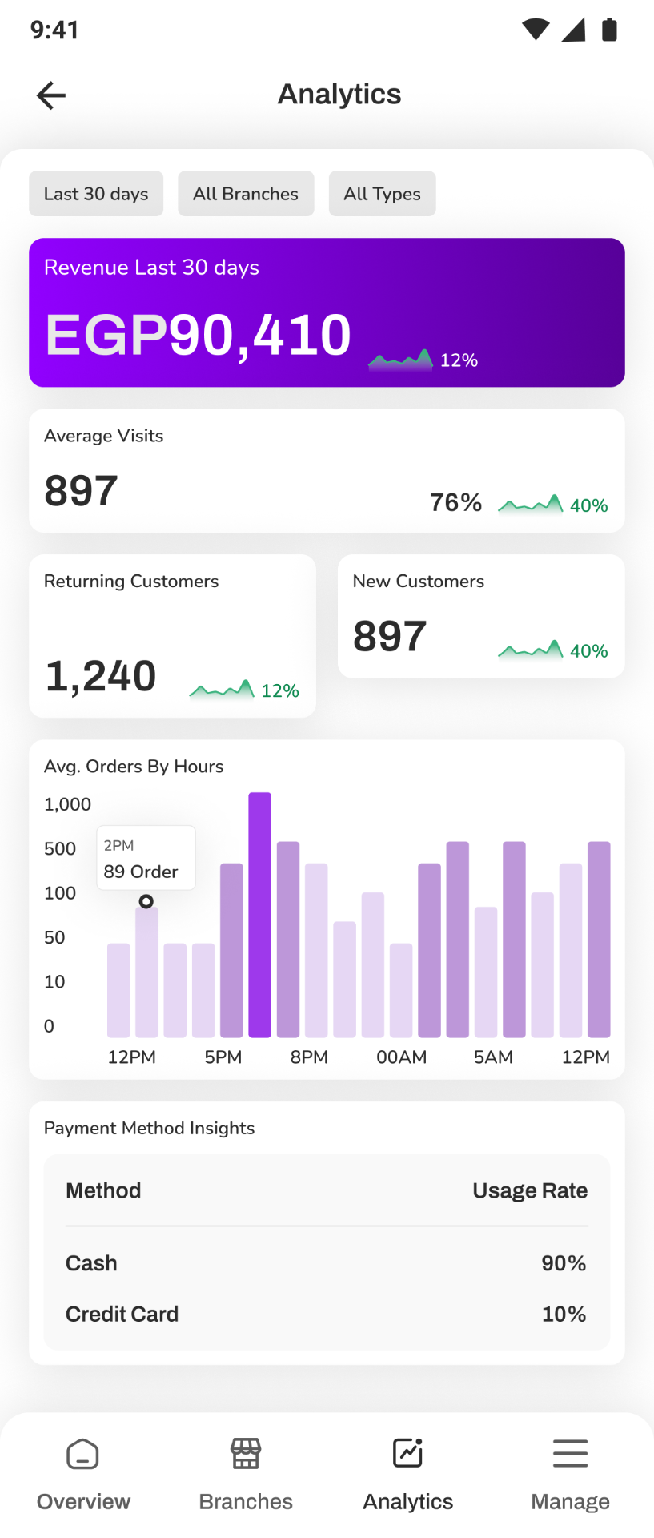
Task: Open the Manage hamburger menu icon
Action: coord(571,1453)
